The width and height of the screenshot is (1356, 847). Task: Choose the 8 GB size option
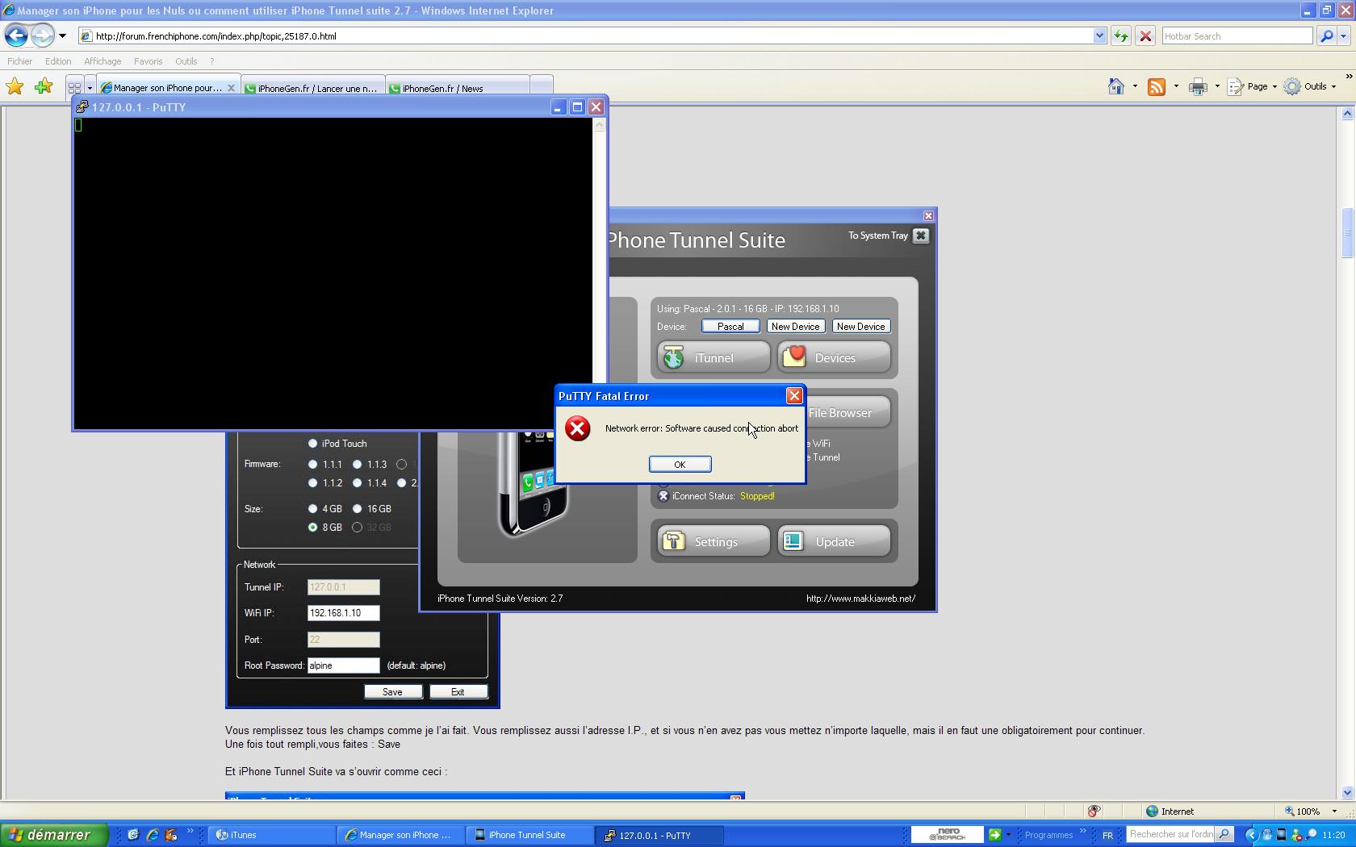coord(312,528)
